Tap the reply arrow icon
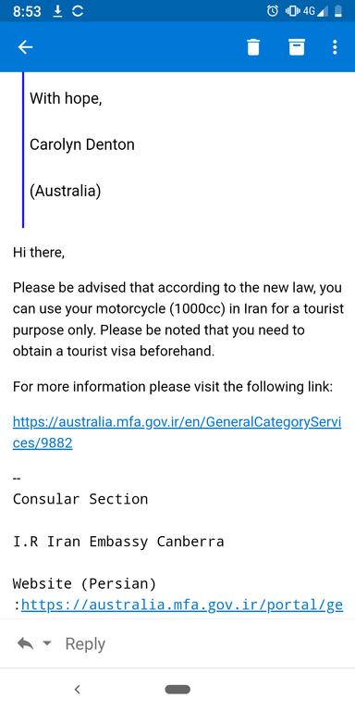The height and width of the screenshot is (711, 355). (x=25, y=643)
